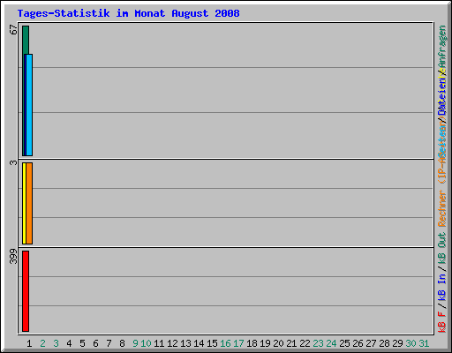The image size is (452, 353).
Task: Click day label '18' on the x-axis
Action: (x=252, y=343)
